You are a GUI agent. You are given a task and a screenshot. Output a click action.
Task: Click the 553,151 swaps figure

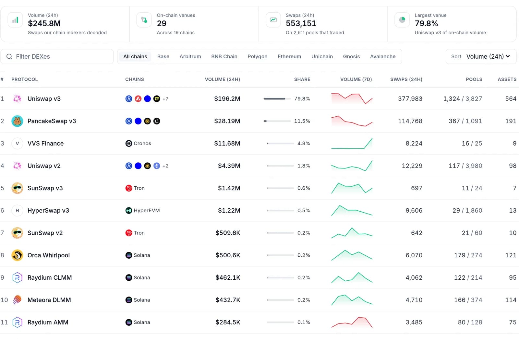click(301, 23)
